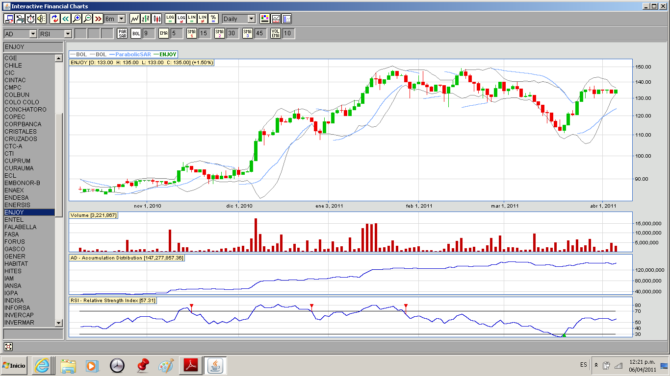Toggle the sound speaker icon

pyautogui.click(x=41, y=19)
